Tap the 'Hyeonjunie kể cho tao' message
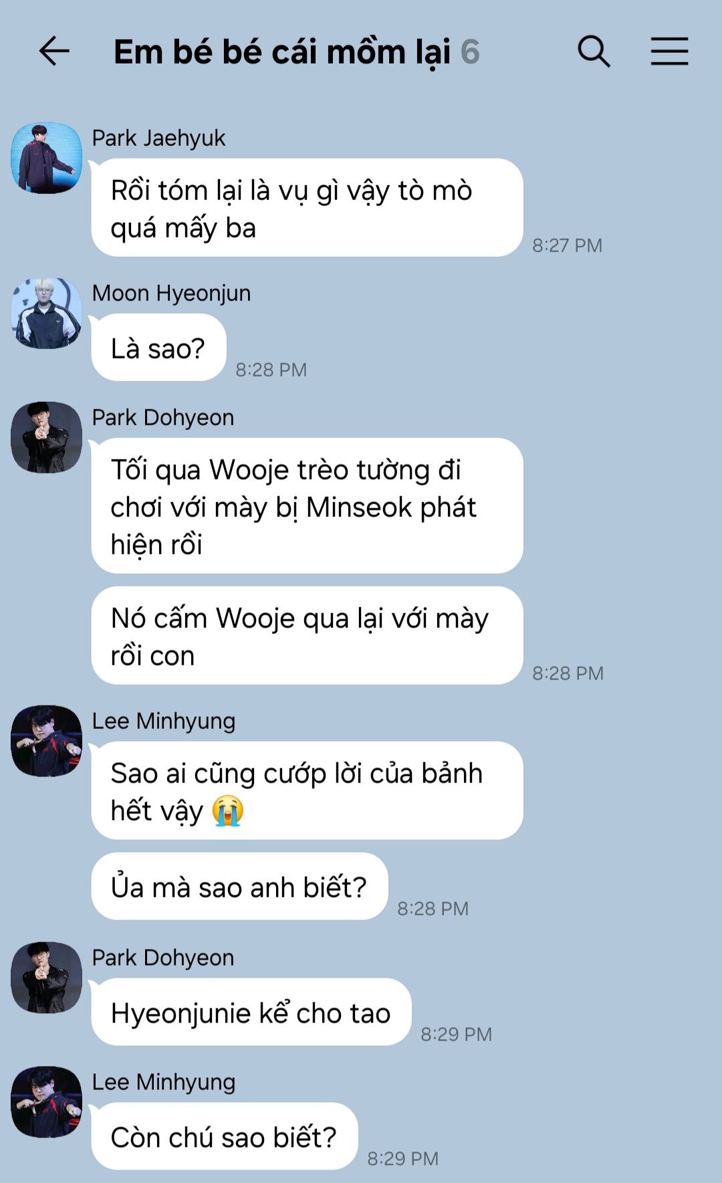Viewport: 722px width, 1183px height. pyautogui.click(x=251, y=1012)
